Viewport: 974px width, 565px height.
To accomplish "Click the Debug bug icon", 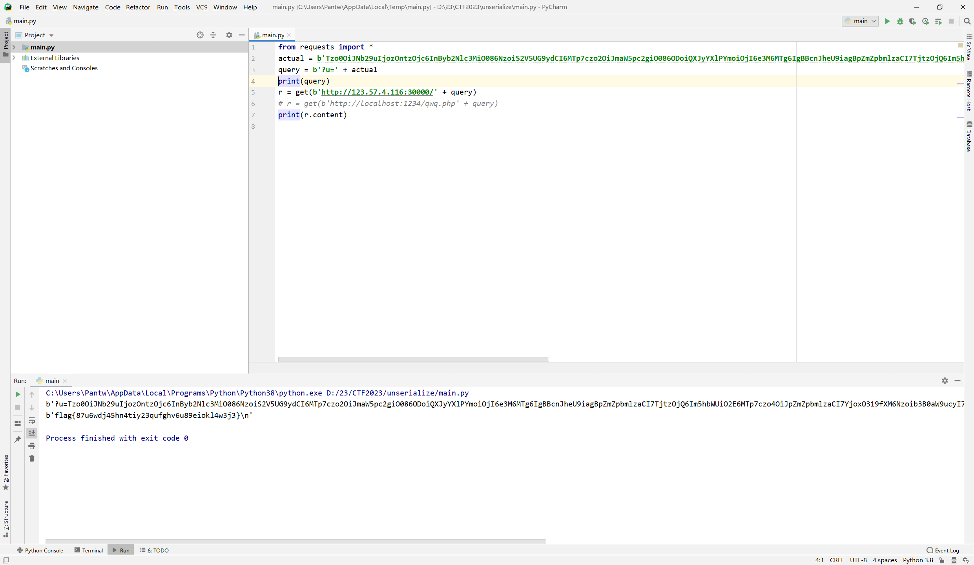I will point(900,21).
